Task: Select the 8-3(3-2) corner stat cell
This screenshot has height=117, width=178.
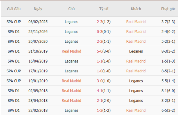Action: 168,51
